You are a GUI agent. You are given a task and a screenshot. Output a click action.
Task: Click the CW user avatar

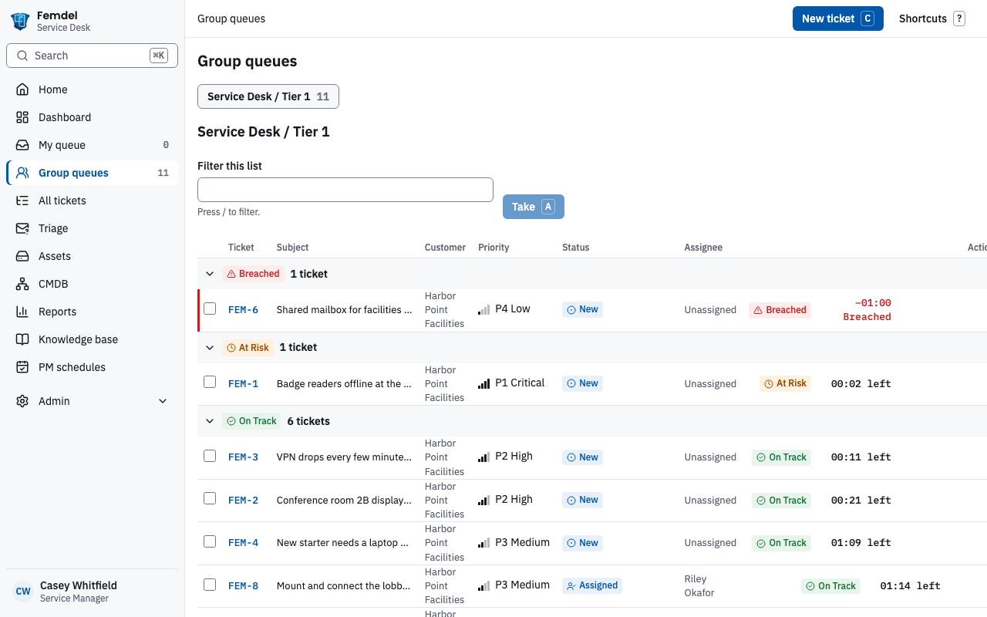(23, 592)
